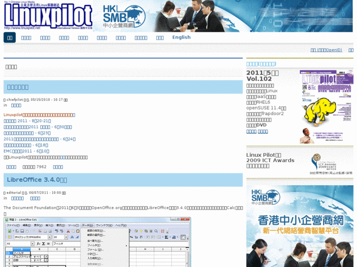357x267 pixels.
Task: Click the DVD line in issue contents
Action: tap(256, 125)
